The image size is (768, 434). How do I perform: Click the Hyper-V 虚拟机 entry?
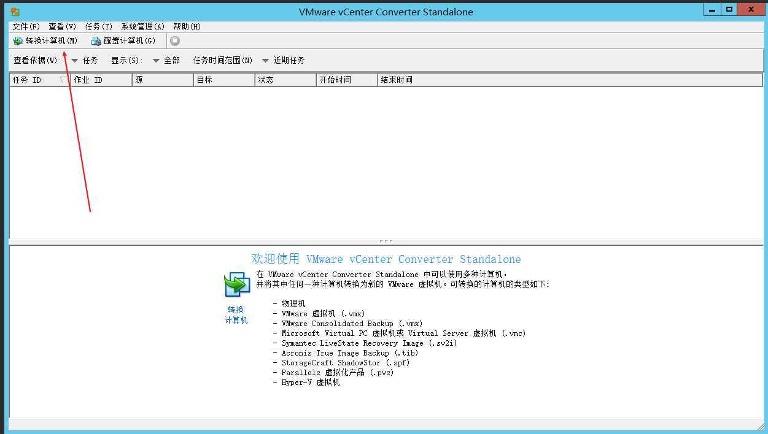311,382
